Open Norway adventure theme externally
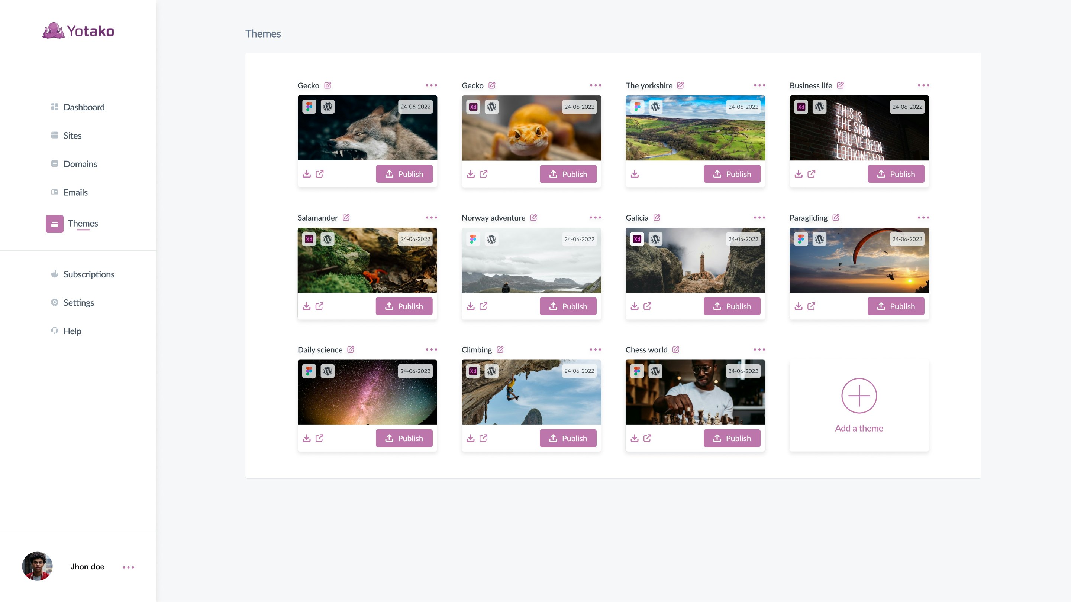This screenshot has width=1071, height=602. click(484, 306)
